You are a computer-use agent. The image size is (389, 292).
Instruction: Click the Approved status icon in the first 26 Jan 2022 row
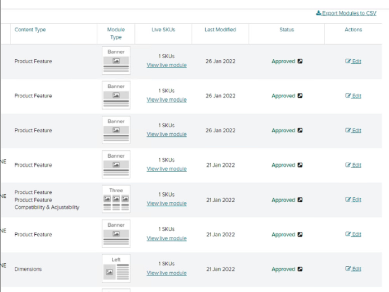(x=300, y=61)
